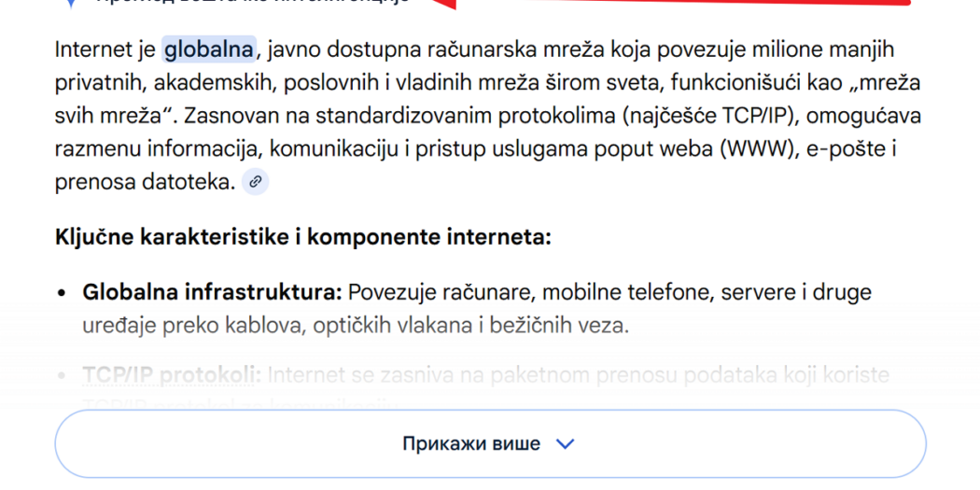Click the cut-off Cyrillic header text at top
Viewport: 980px width, 490px height.
pyautogui.click(x=252, y=3)
